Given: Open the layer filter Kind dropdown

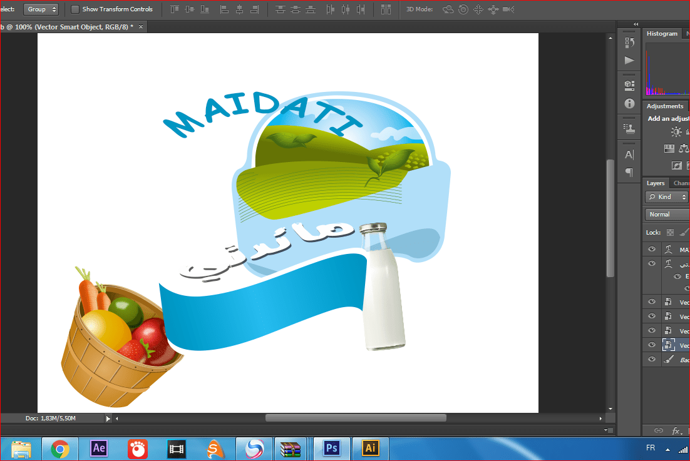Looking at the screenshot, I should click(667, 197).
